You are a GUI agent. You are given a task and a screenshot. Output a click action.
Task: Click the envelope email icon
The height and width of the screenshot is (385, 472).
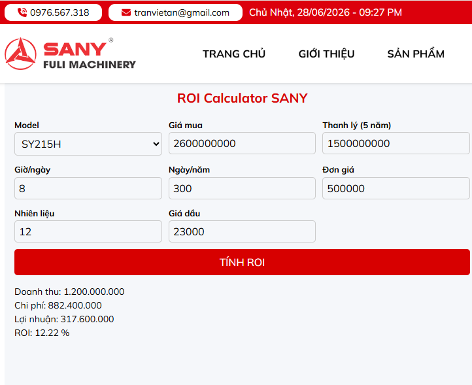pyautogui.click(x=126, y=12)
